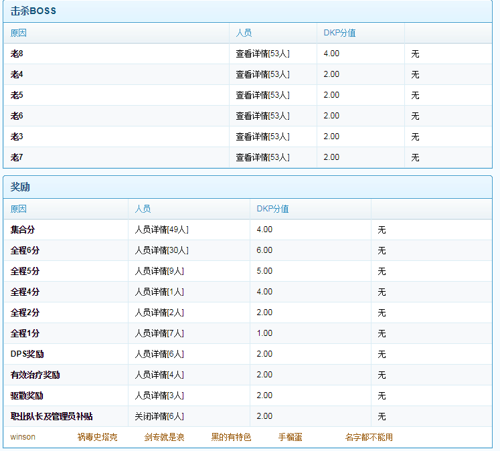Expand 人员详情[2人] for 全程2分
Image resolution: width=500 pixels, height=451 pixels.
tap(159, 312)
